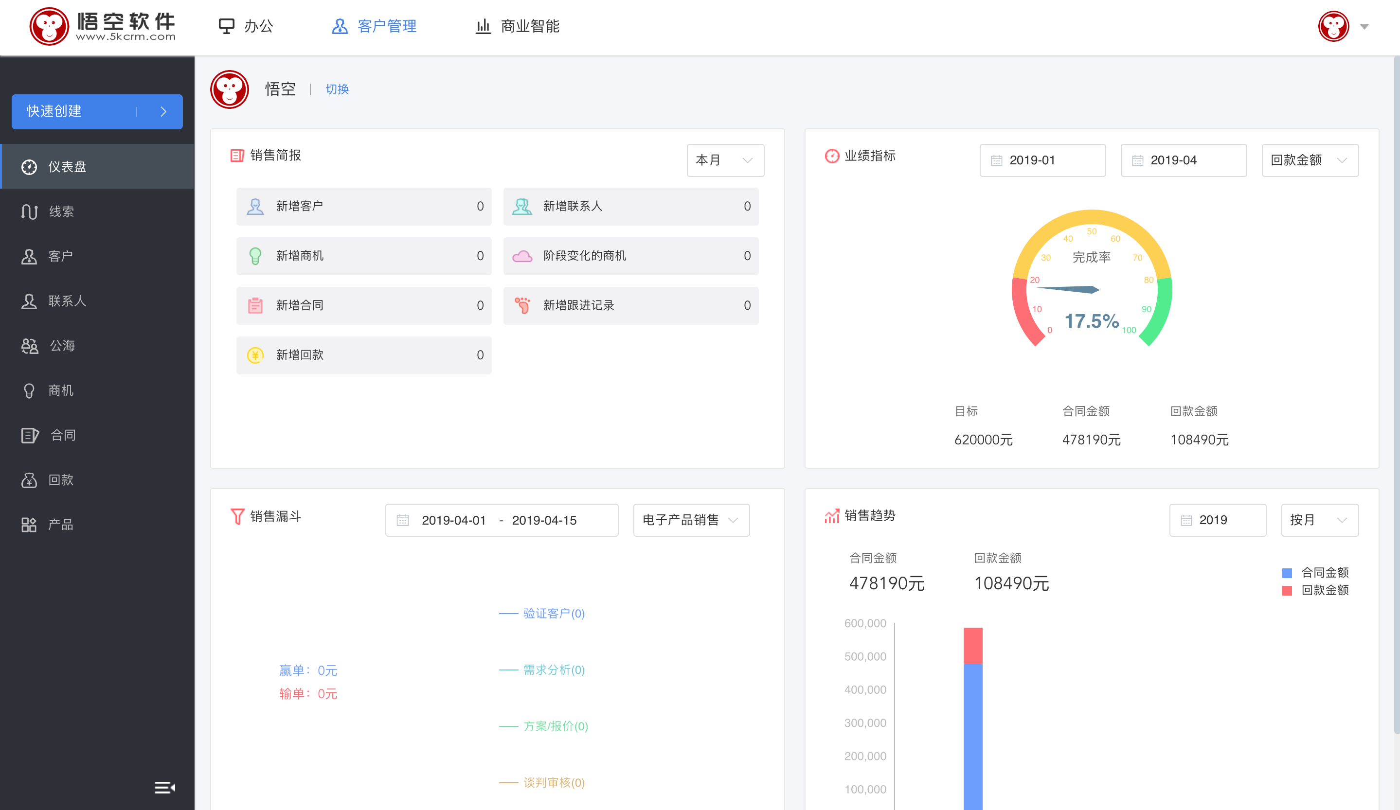Click the 产品 sidebar icon
1400x810 pixels.
pos(29,525)
